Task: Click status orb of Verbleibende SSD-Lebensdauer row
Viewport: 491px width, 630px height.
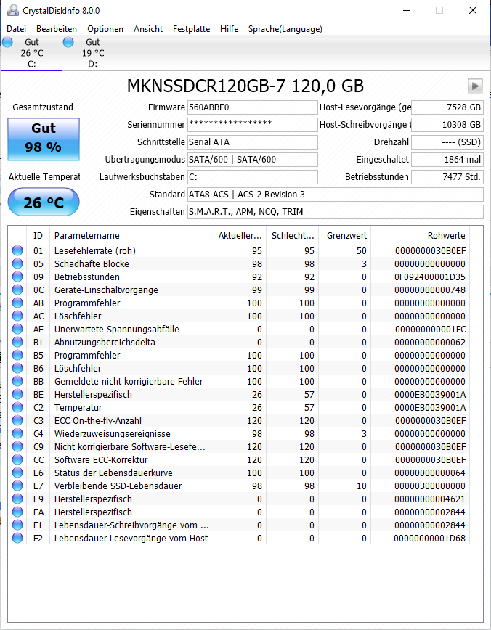Action: tap(17, 486)
